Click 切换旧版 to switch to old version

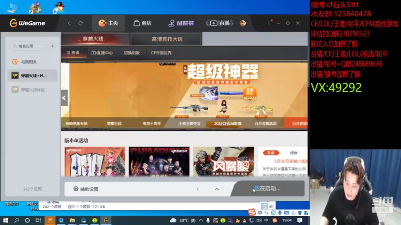click(x=132, y=53)
